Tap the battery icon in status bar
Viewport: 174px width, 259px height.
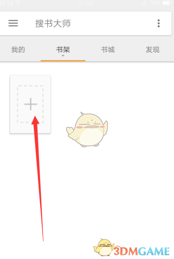168,3
